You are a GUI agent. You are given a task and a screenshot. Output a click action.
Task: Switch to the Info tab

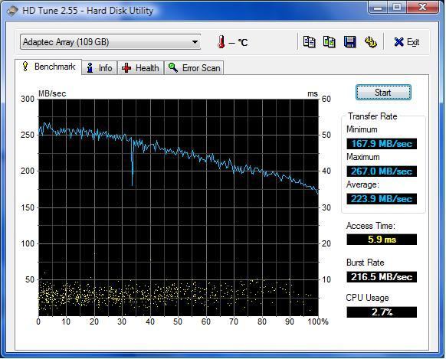point(100,68)
